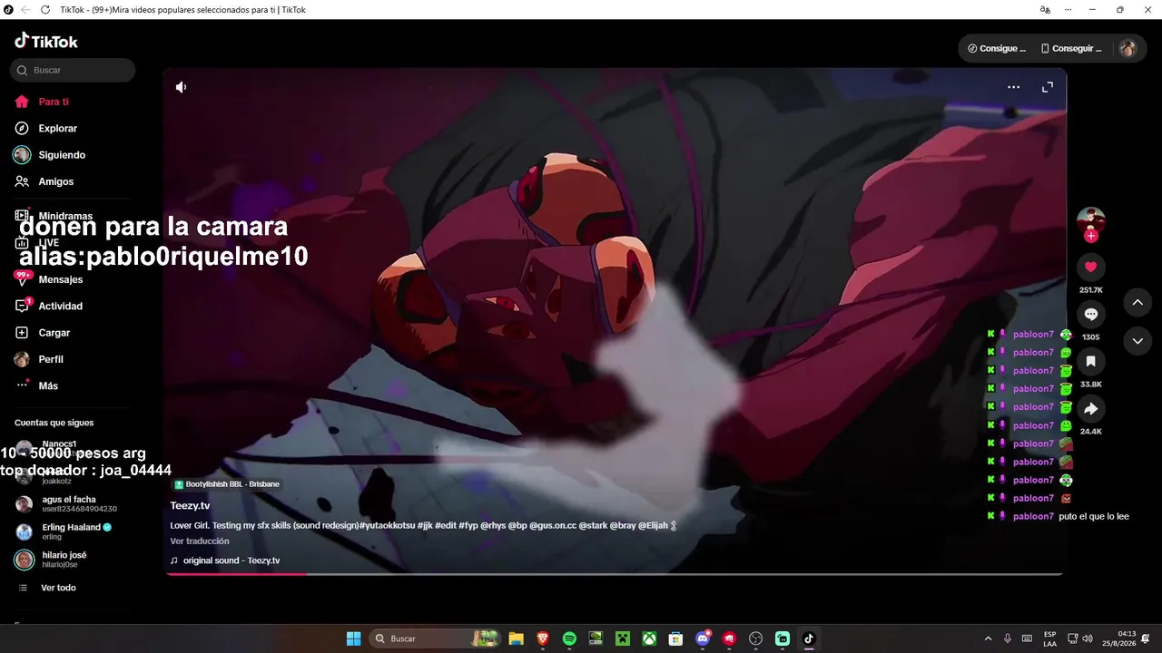
Task: Open the Siguiendo feed
Action: [x=62, y=155]
